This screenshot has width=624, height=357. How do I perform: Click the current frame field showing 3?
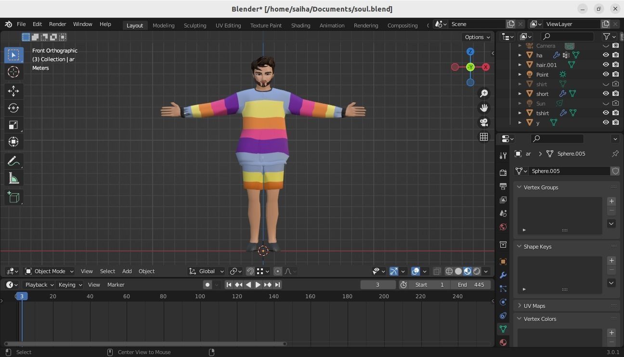(x=378, y=285)
